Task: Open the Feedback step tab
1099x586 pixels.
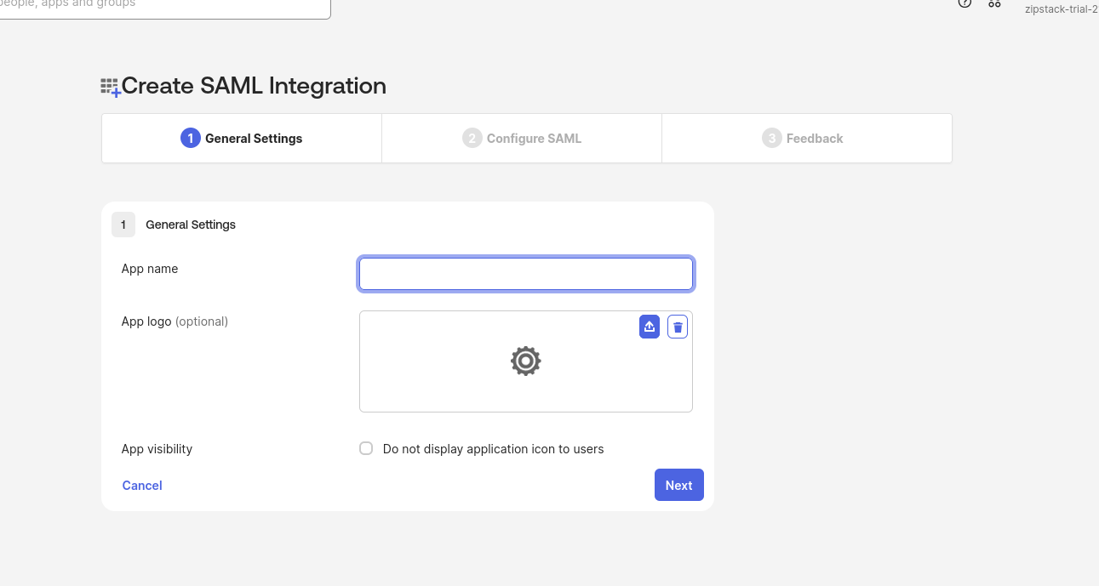Action: [x=805, y=138]
